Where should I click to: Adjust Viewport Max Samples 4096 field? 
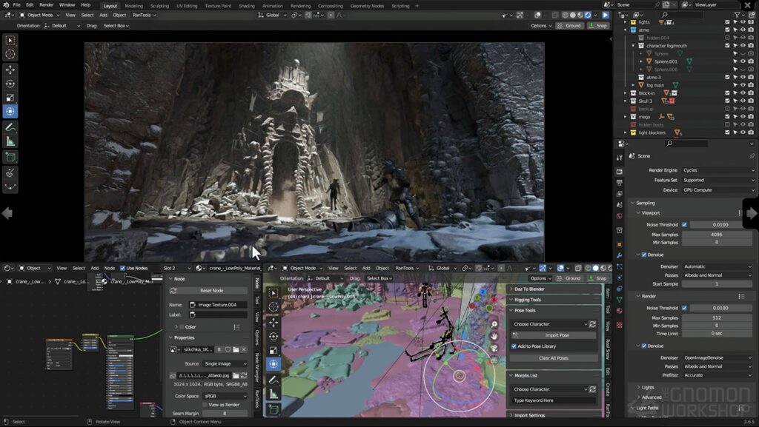pyautogui.click(x=717, y=235)
